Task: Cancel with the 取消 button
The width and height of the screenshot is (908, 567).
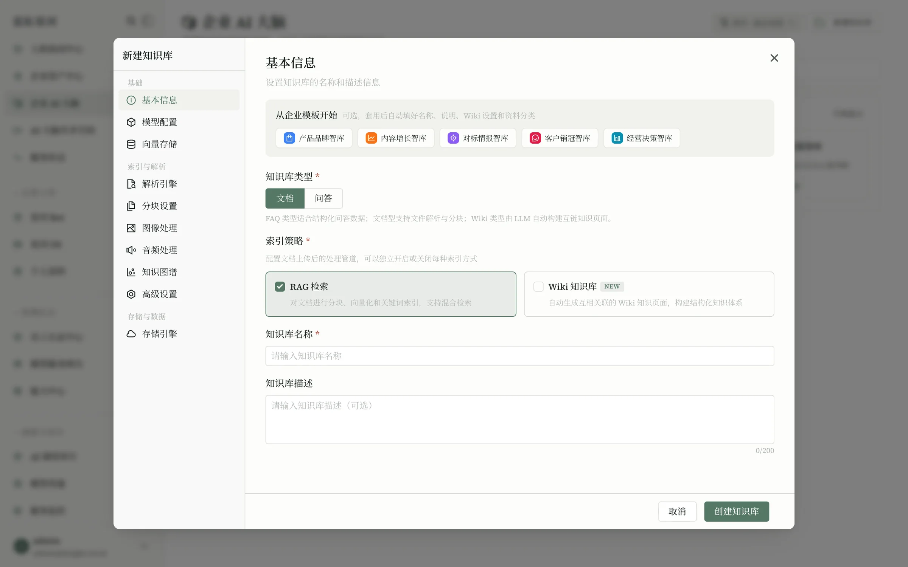Action: pos(677,511)
